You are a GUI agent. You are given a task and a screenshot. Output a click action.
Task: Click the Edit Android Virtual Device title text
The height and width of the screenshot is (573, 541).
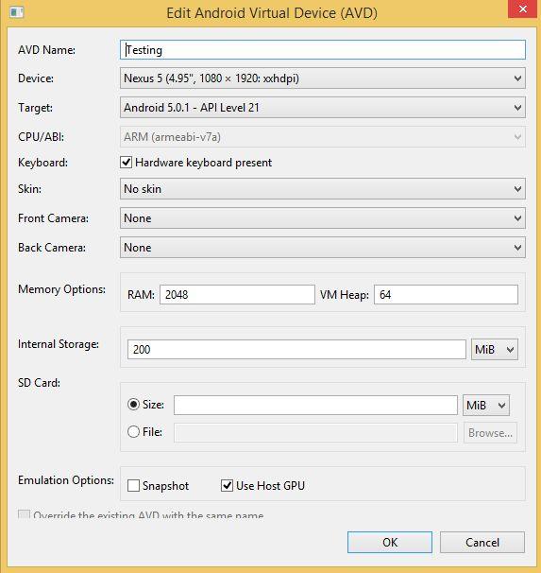pyautogui.click(x=272, y=13)
